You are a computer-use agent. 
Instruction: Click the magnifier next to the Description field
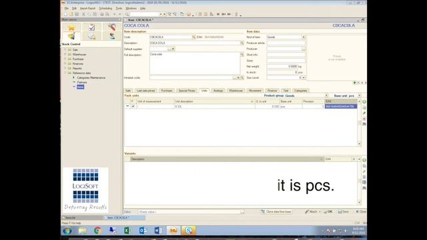tap(242, 43)
